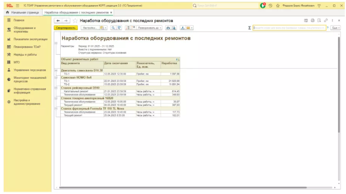Open the Настройки report settings

pos(90,28)
